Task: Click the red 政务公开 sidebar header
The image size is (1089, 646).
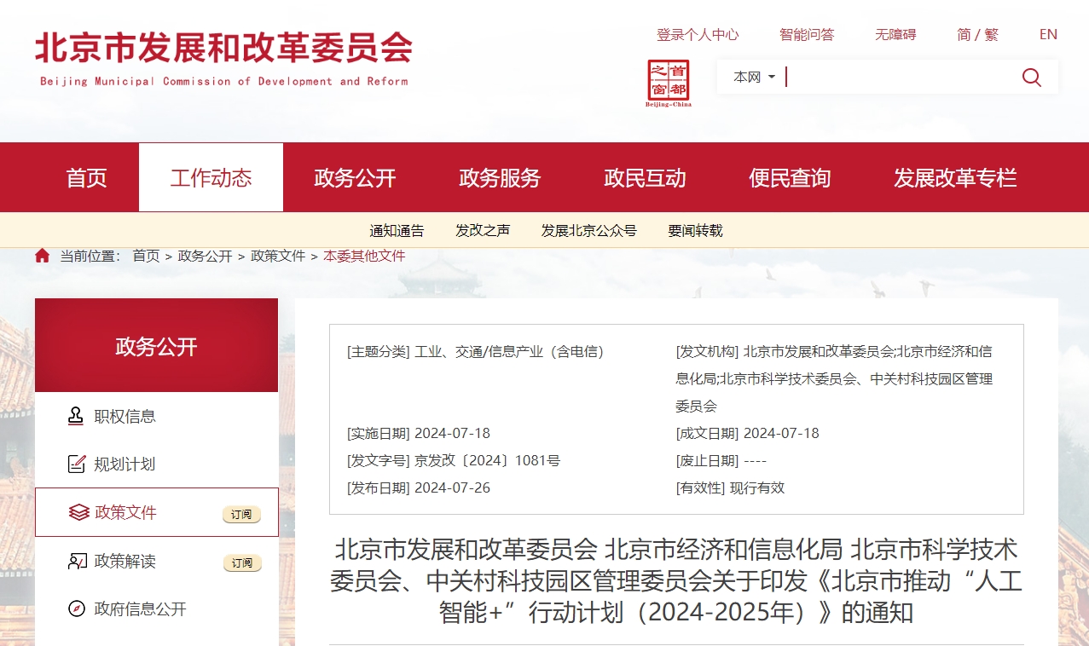Action: point(156,345)
